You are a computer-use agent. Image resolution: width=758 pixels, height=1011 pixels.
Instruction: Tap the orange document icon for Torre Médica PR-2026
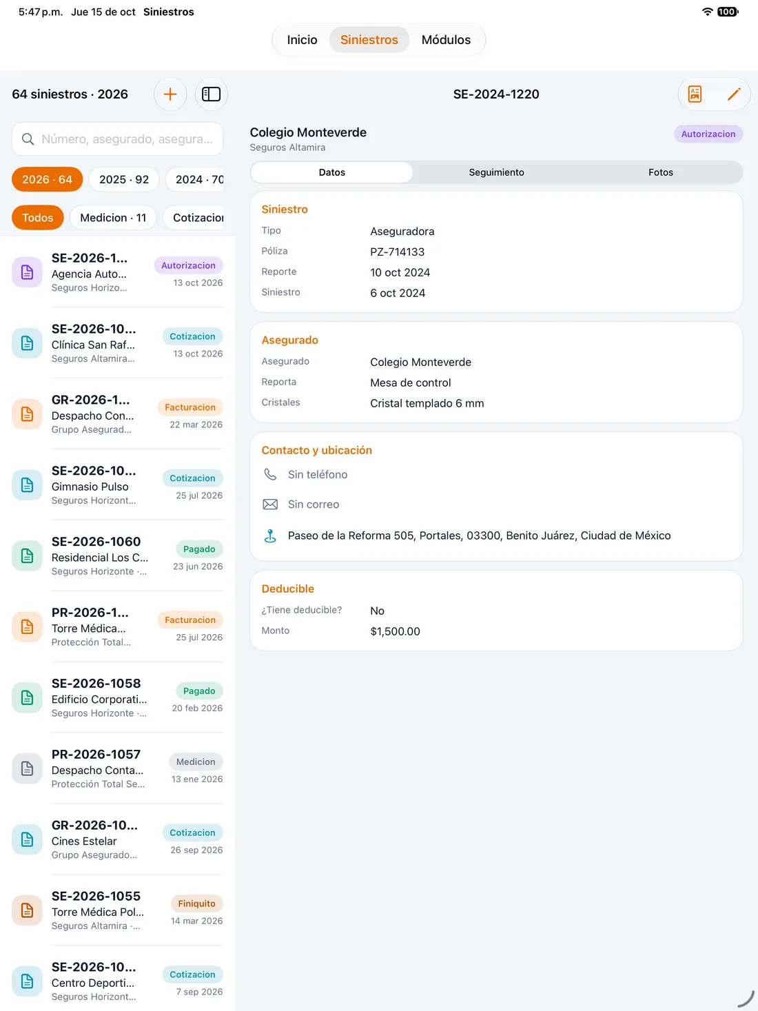[28, 627]
